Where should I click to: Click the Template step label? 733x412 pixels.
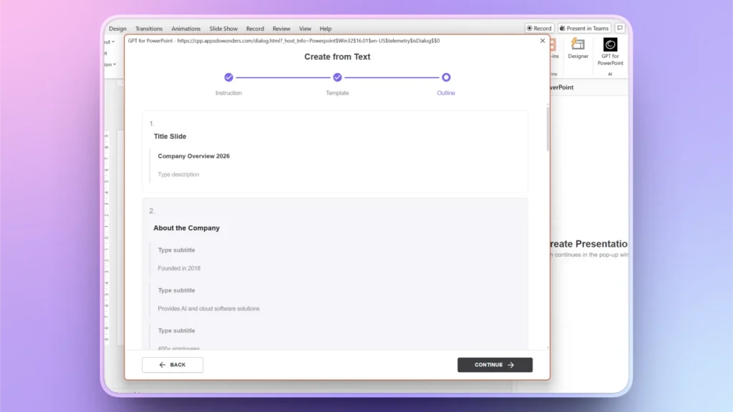pyautogui.click(x=337, y=93)
